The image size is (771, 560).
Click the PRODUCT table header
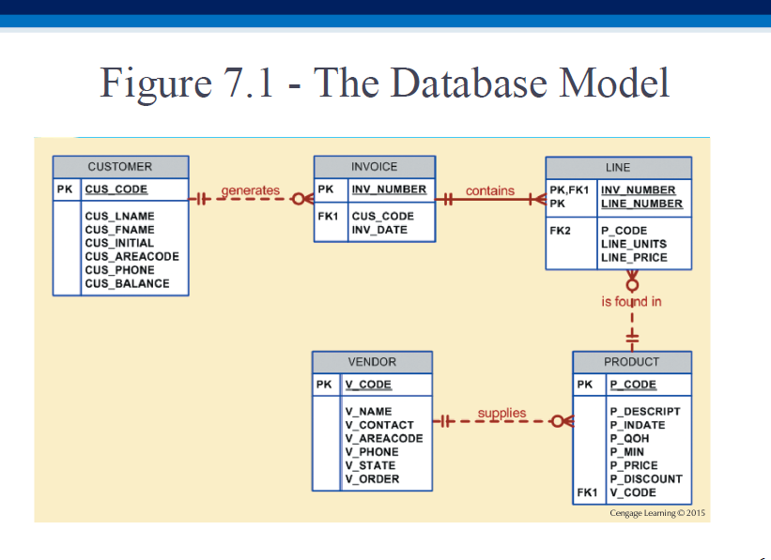click(x=631, y=362)
